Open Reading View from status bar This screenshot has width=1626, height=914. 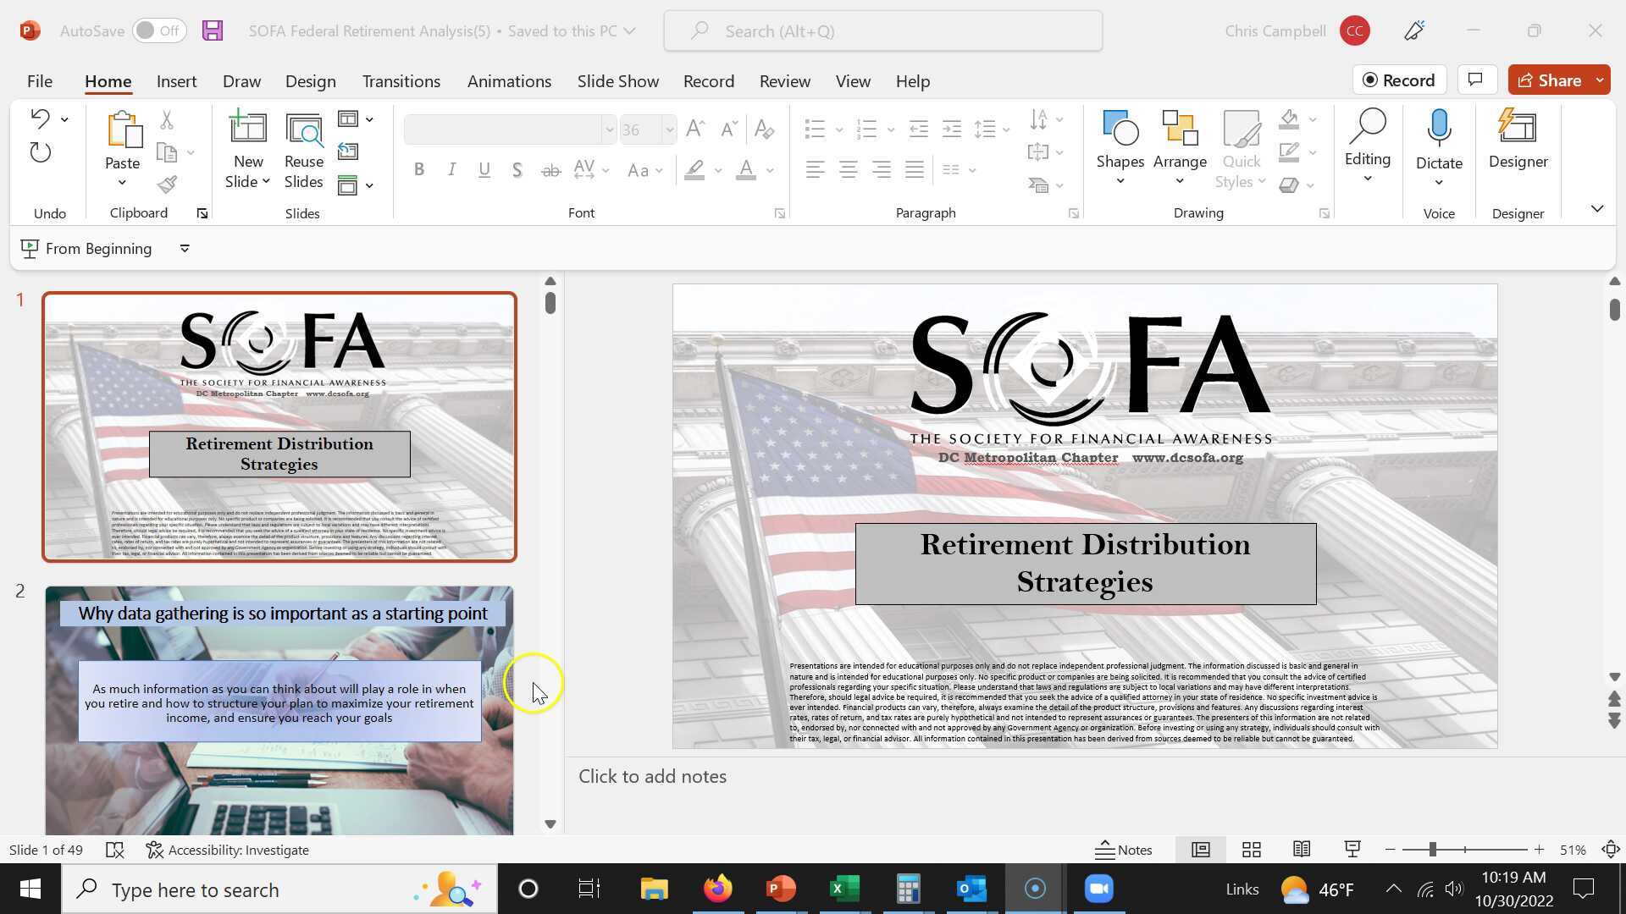(1302, 850)
